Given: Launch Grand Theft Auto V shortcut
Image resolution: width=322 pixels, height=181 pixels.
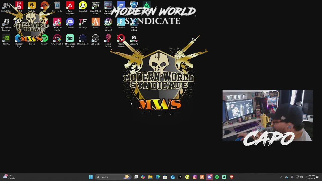Looking at the screenshot, I should pyautogui.click(x=96, y=8).
